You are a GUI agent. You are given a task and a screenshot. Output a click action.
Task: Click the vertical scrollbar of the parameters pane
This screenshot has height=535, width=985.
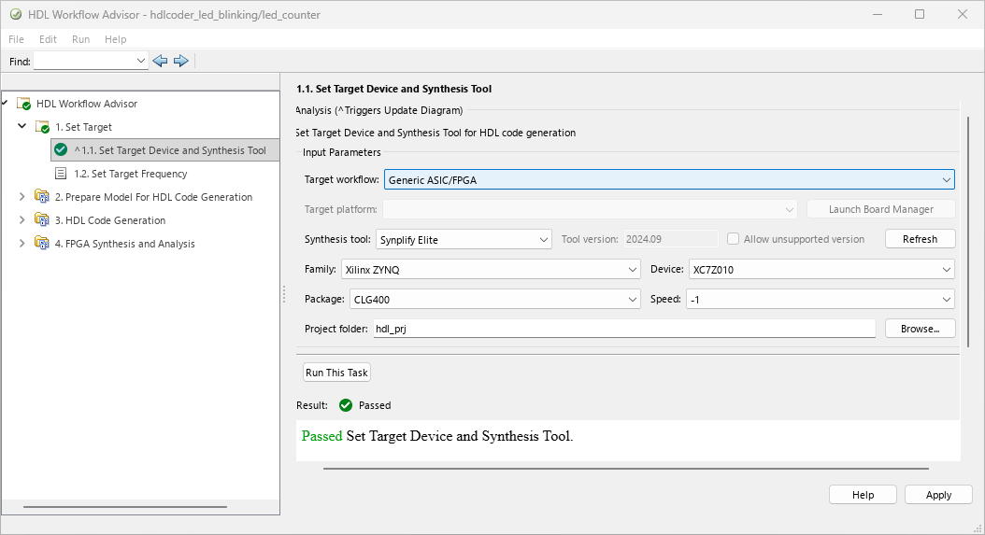tap(968, 232)
